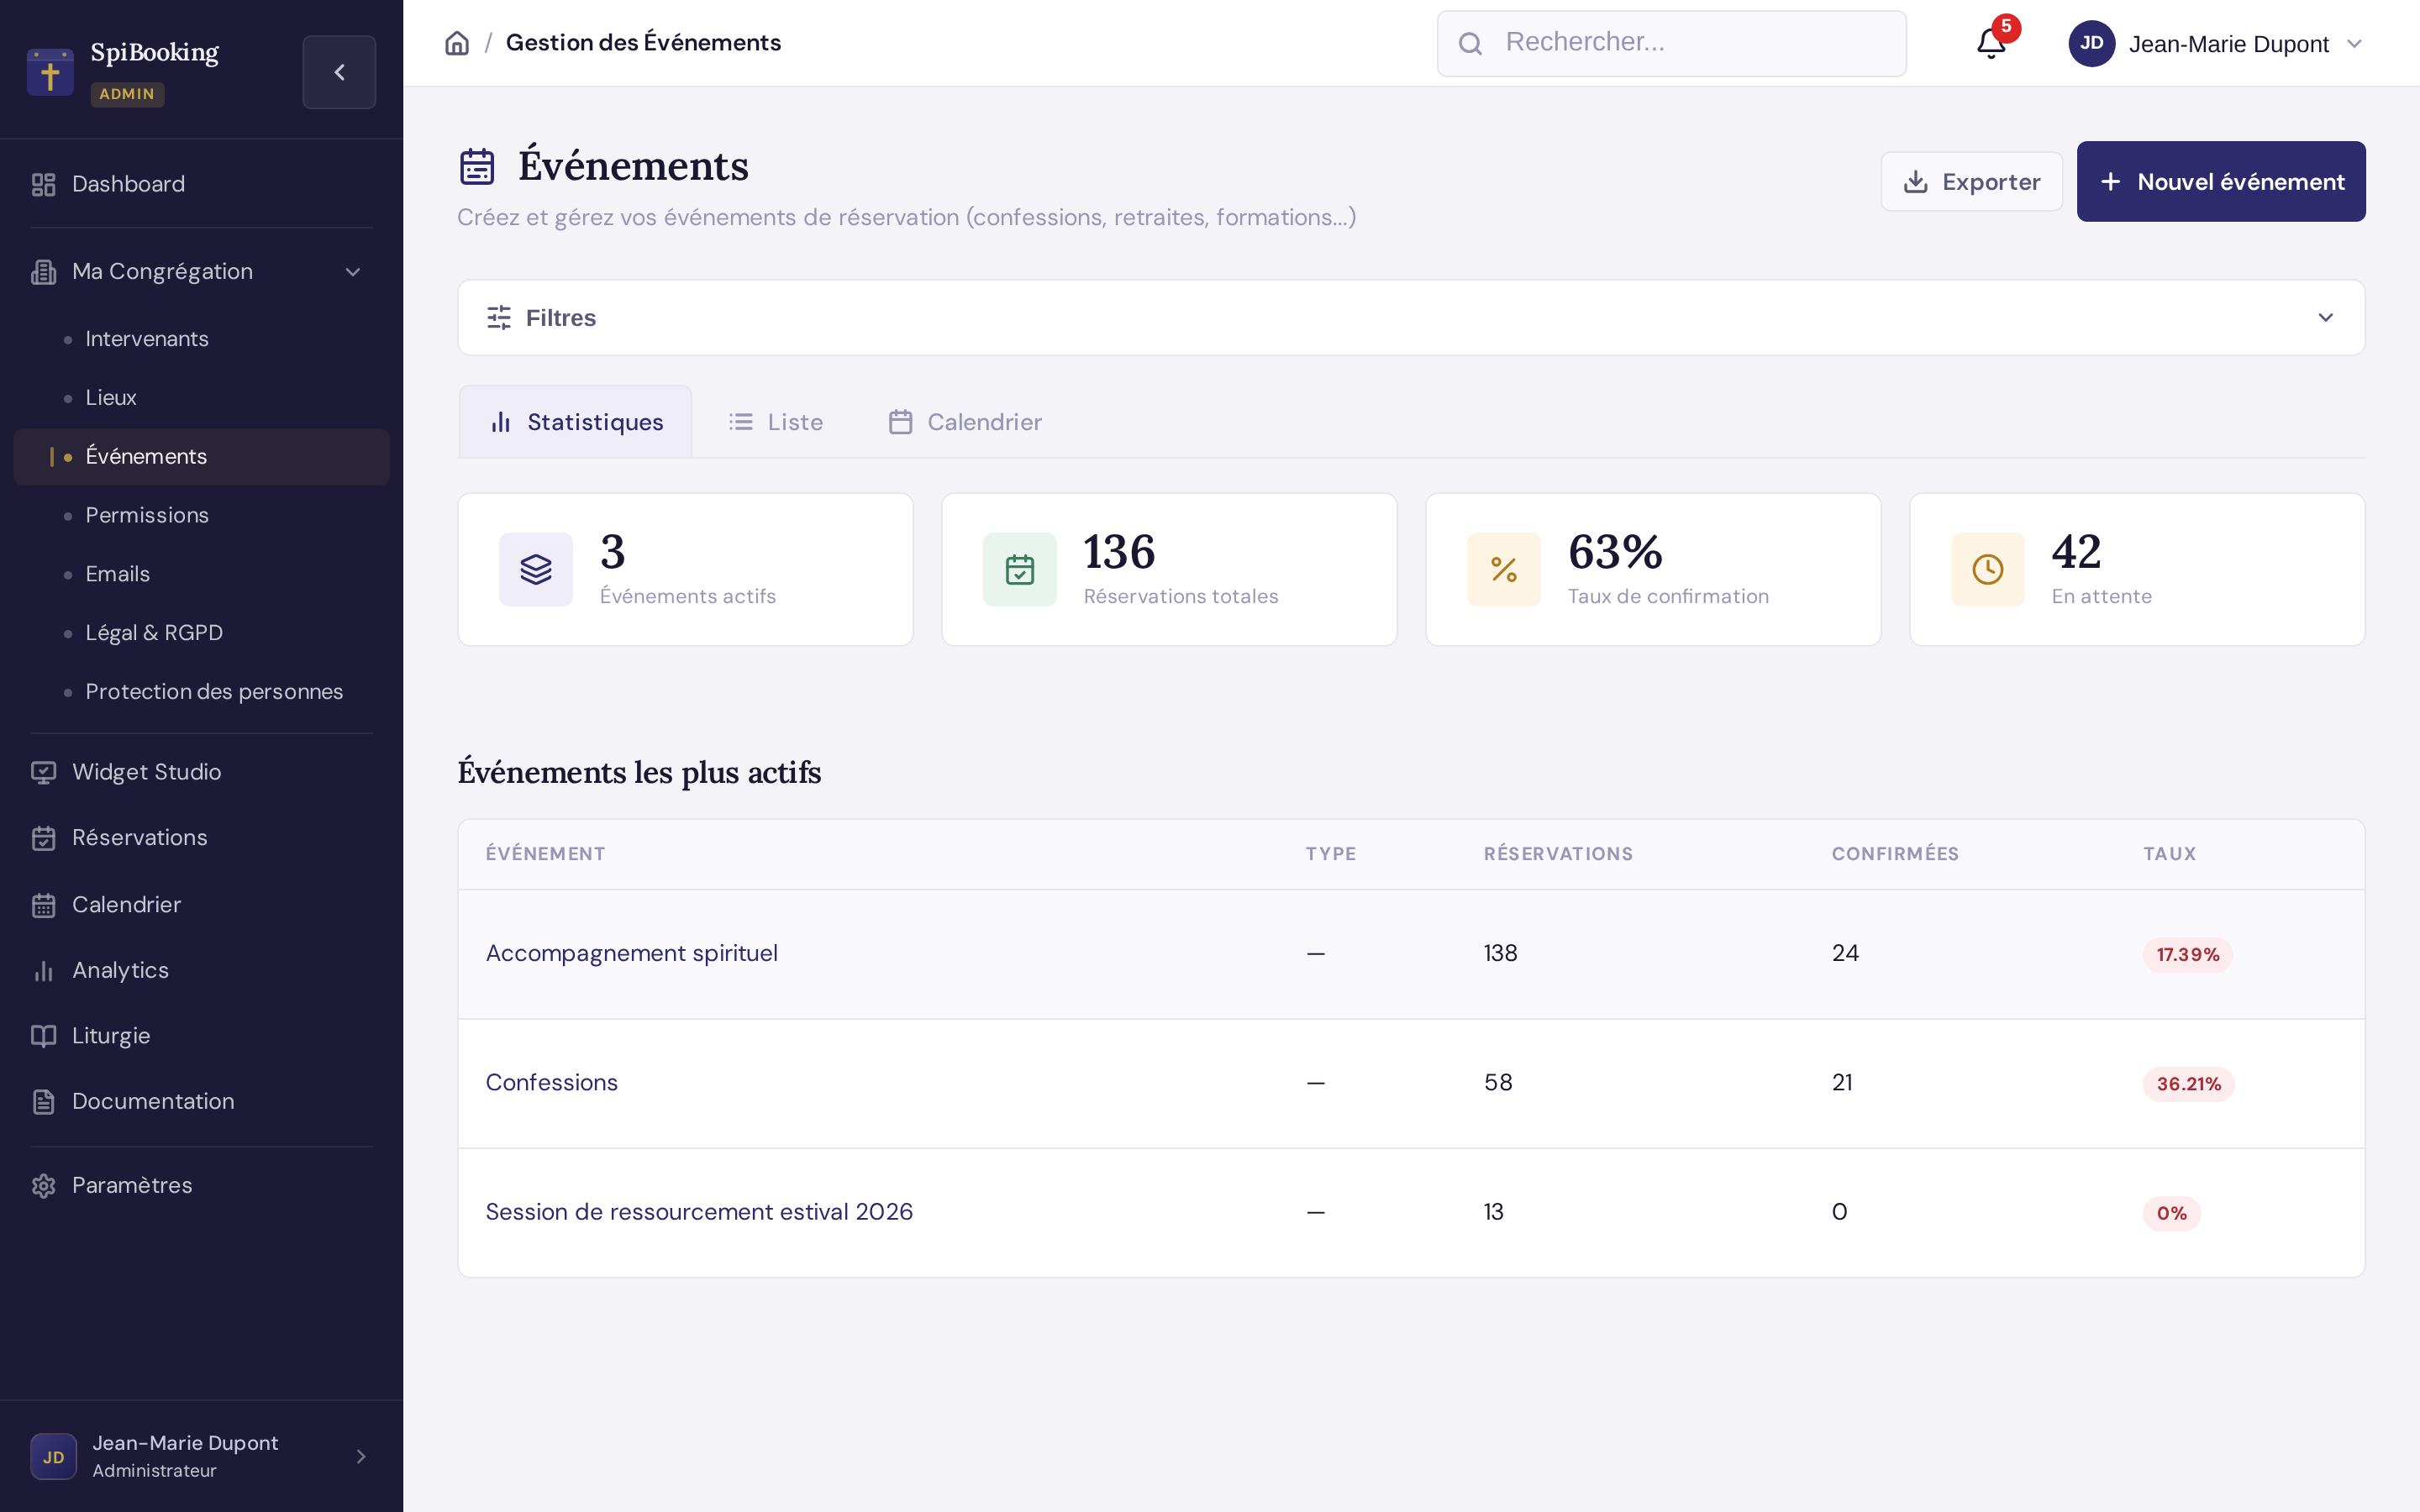Image resolution: width=2420 pixels, height=1512 pixels.
Task: Click the Dashboard grid icon in sidebar
Action: click(x=43, y=184)
